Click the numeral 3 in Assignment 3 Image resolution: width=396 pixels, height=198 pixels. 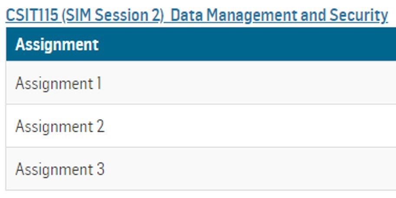coord(100,169)
